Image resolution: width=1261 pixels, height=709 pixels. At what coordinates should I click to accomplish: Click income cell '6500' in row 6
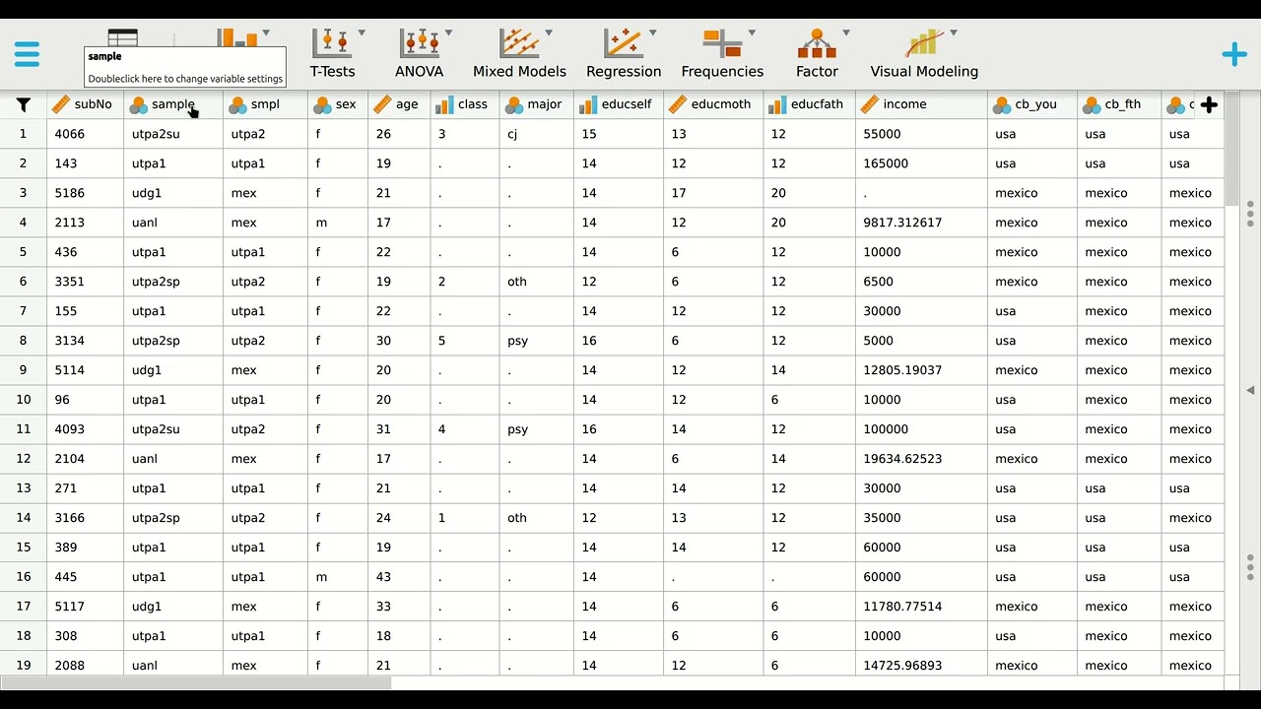(921, 282)
